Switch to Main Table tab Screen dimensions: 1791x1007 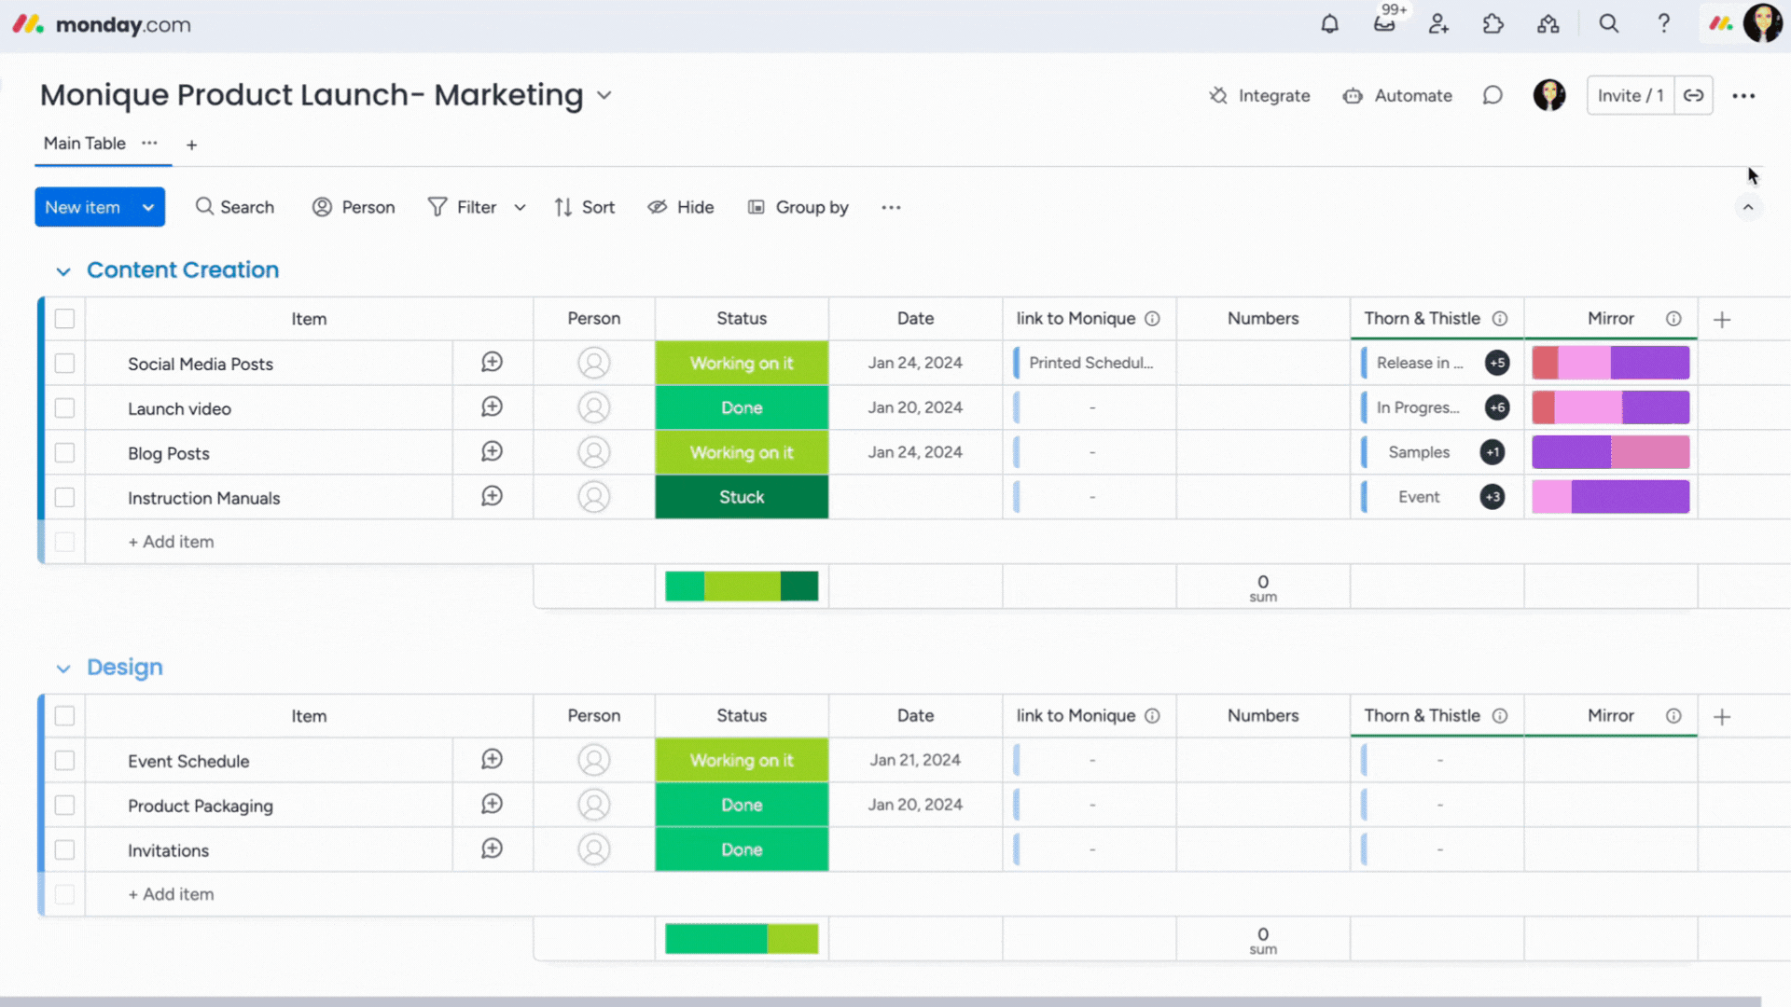click(x=84, y=143)
